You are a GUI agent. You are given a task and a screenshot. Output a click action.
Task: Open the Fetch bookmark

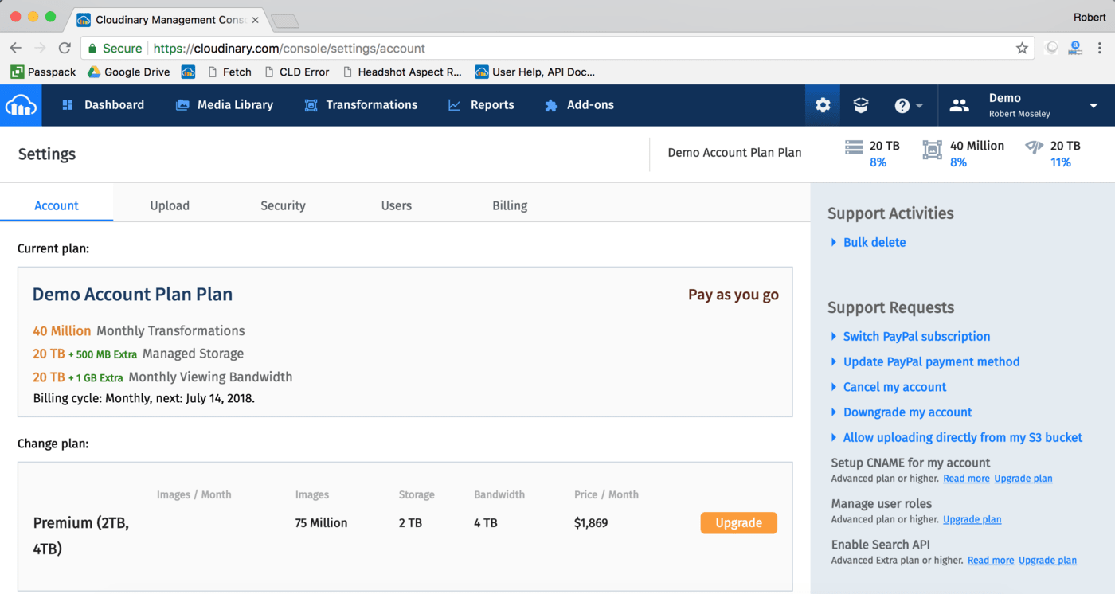(x=229, y=72)
